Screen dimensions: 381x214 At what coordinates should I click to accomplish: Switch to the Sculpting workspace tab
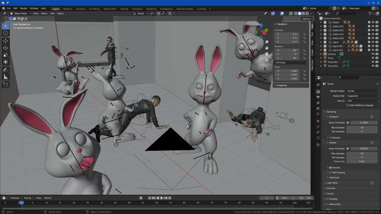[x=80, y=9]
